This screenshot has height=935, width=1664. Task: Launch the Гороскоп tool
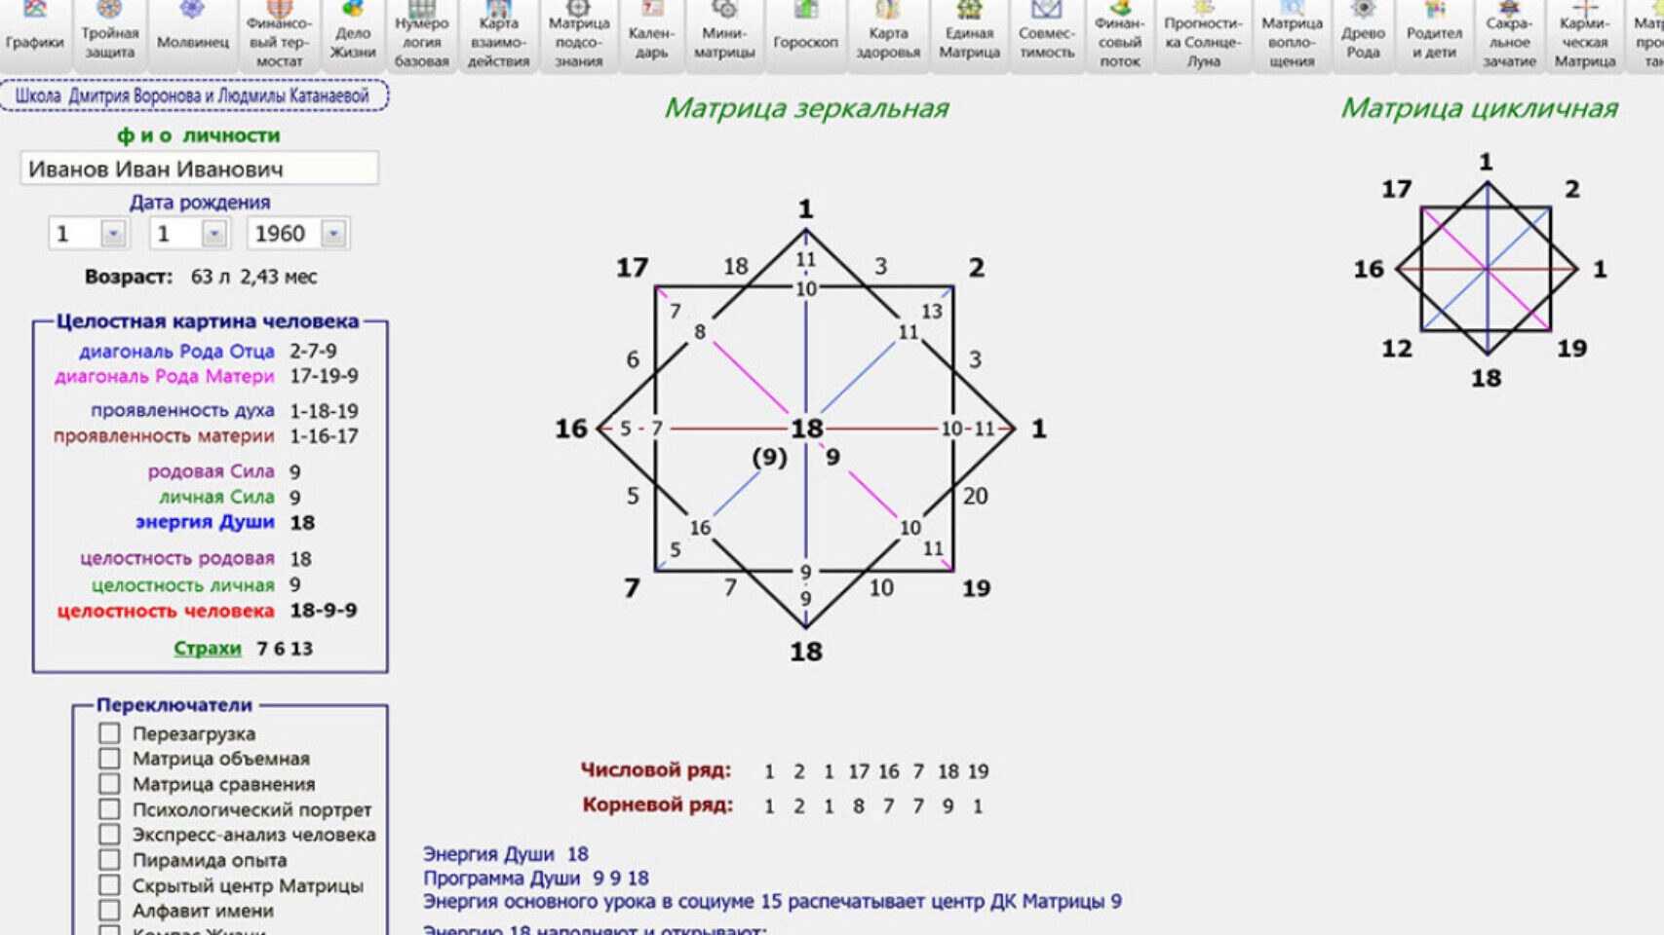pyautogui.click(x=805, y=31)
